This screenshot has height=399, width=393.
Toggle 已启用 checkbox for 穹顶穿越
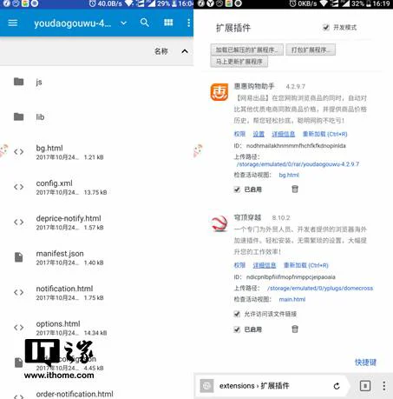(237, 329)
